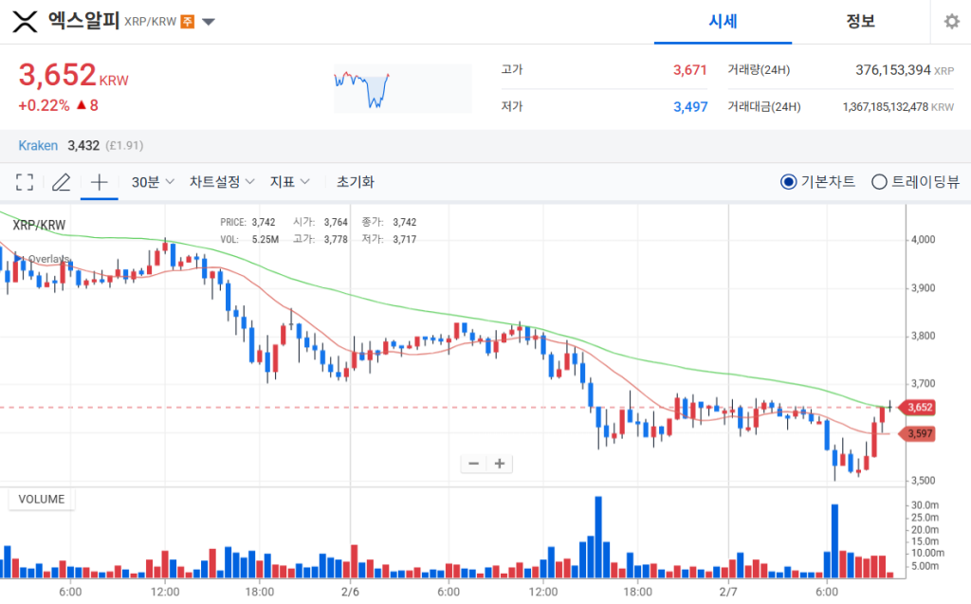Switch to the 시세 tab
This screenshot has height=604, width=971.
[723, 22]
